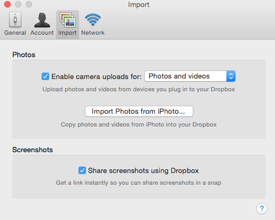Close the Import preferences window
The height and width of the screenshot is (220, 275).
click(x=7, y=4)
